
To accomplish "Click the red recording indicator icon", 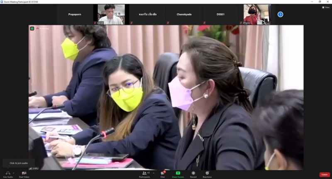I will 38,29.
